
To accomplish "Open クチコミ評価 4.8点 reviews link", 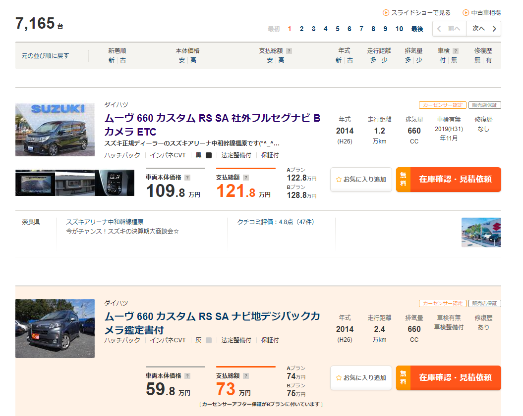I will pos(276,222).
